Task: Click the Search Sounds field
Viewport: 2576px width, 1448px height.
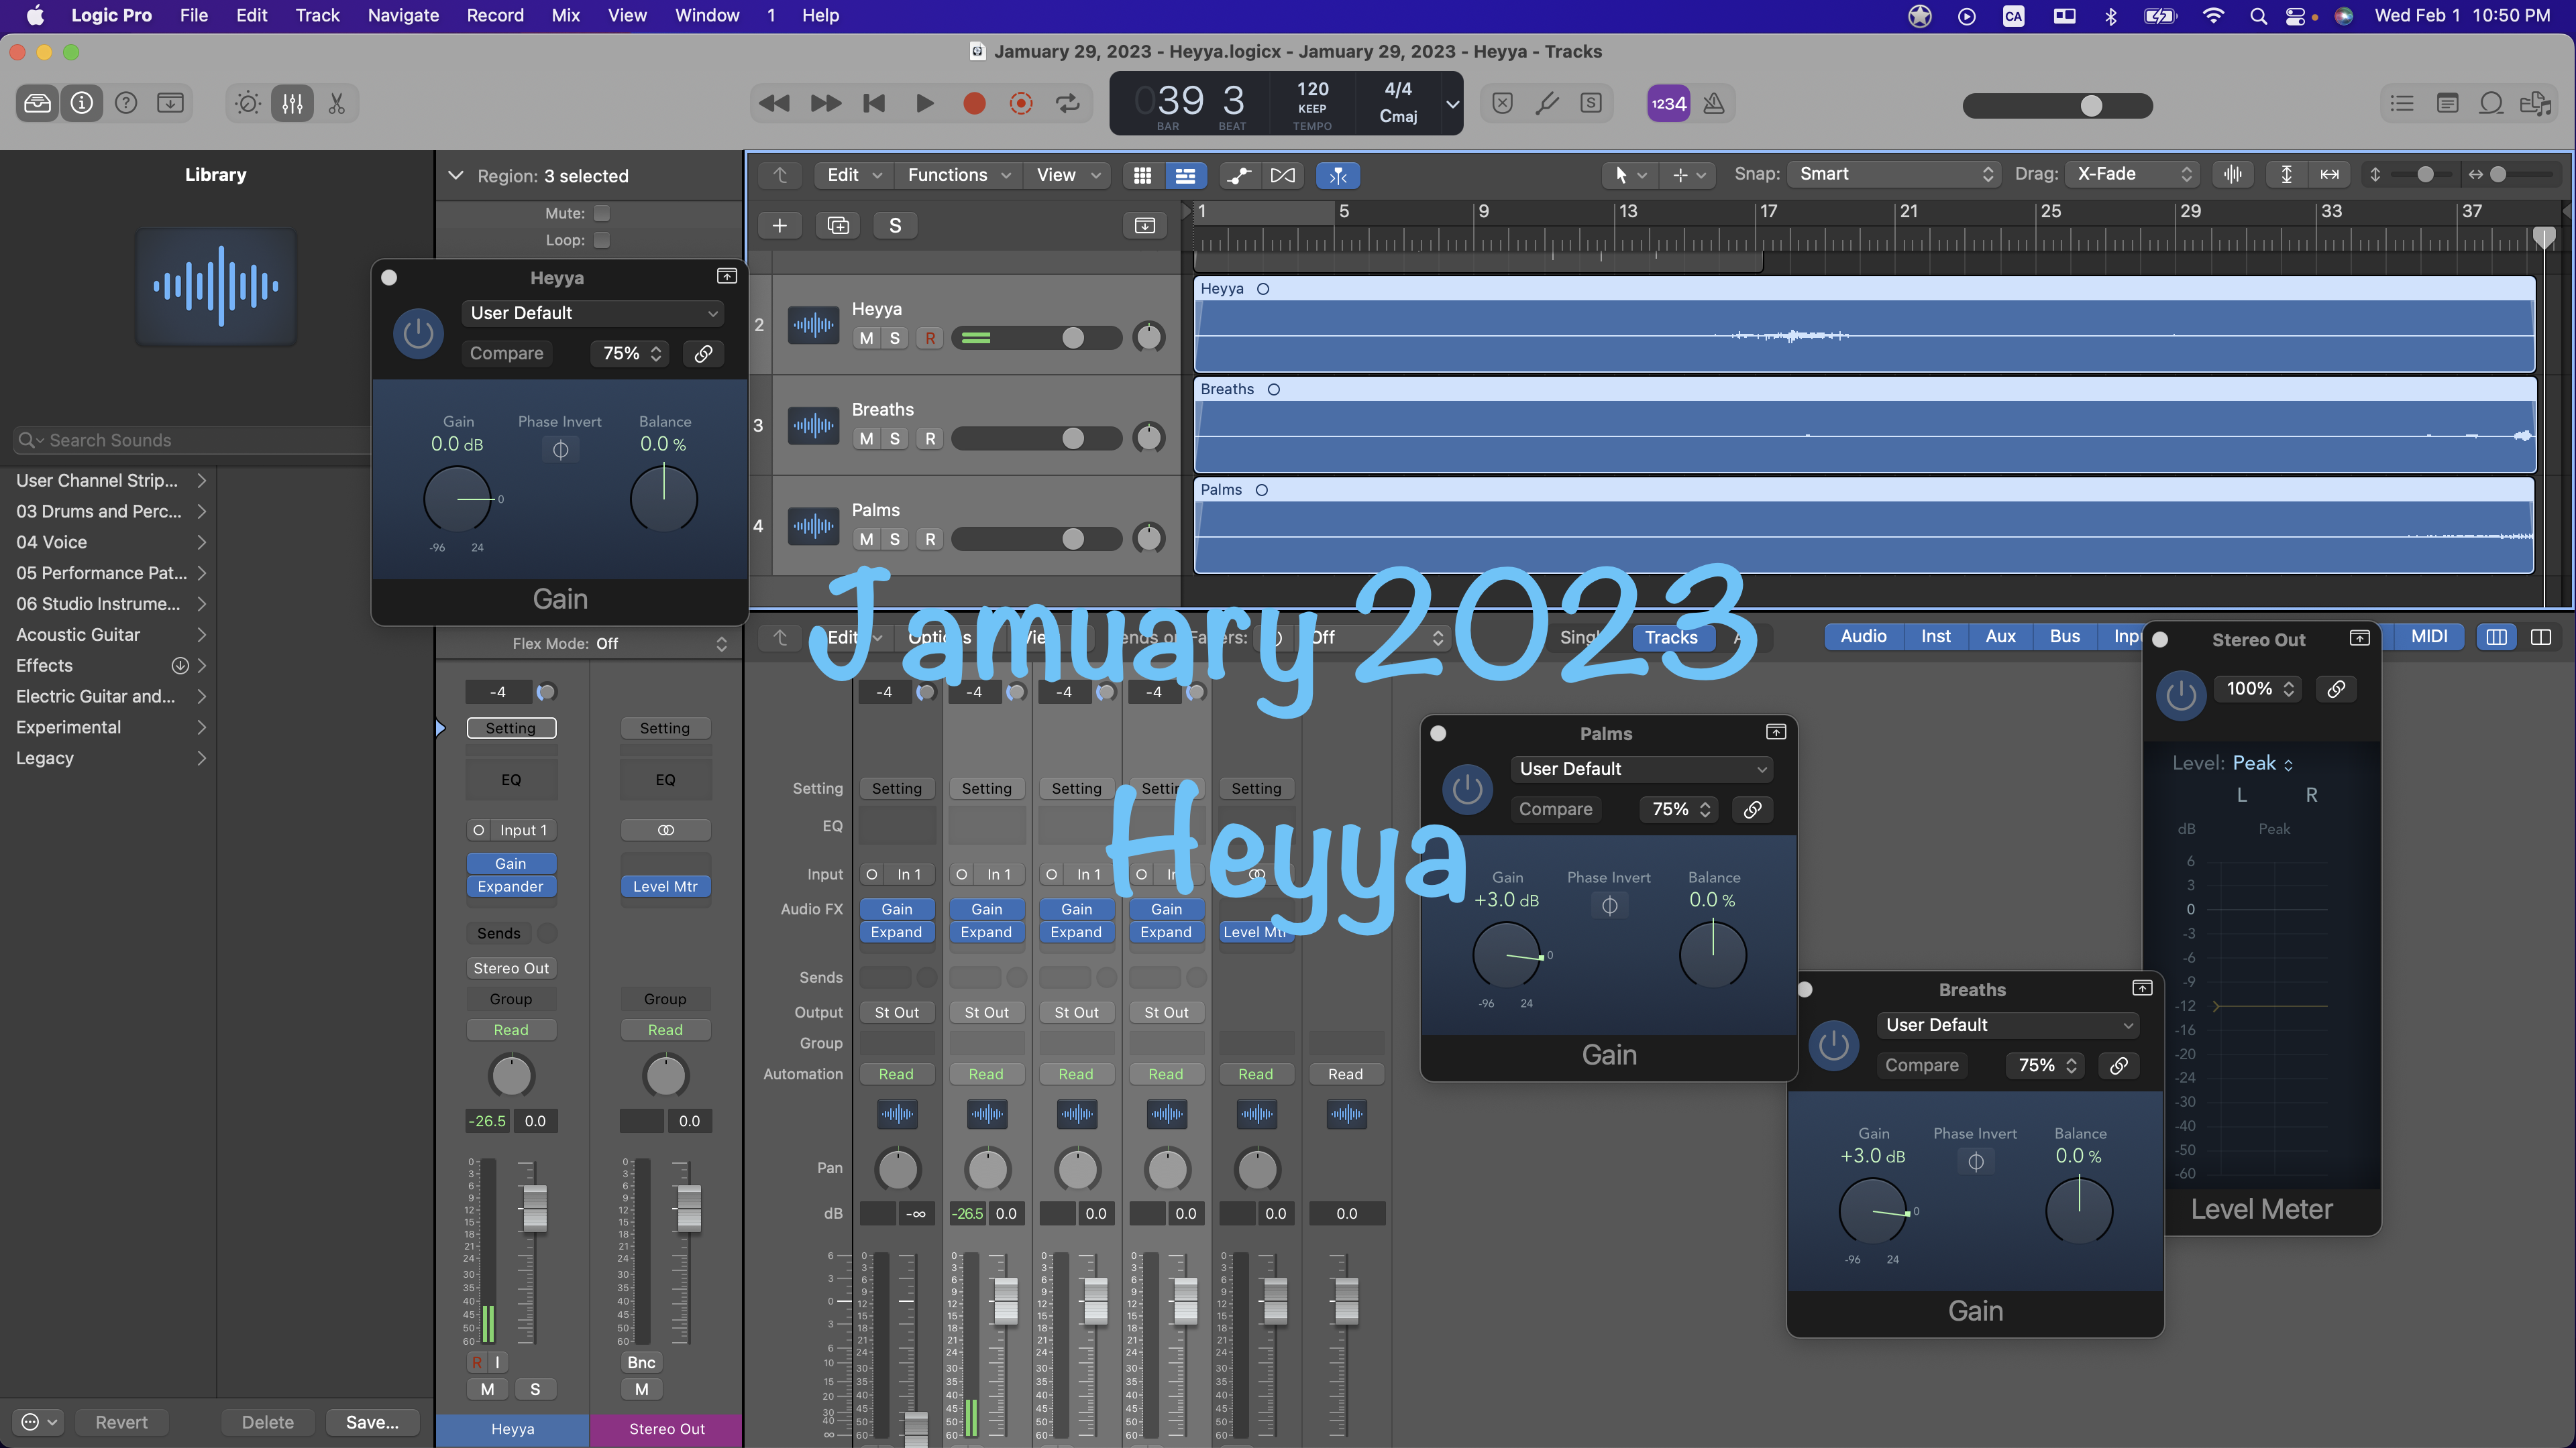Action: coord(192,440)
